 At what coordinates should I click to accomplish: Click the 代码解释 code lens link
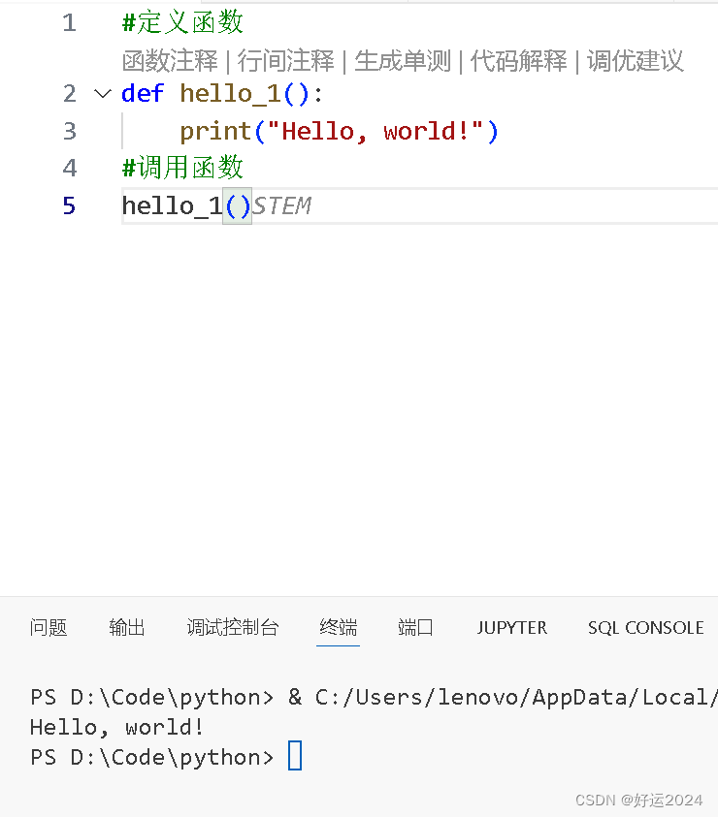519,61
